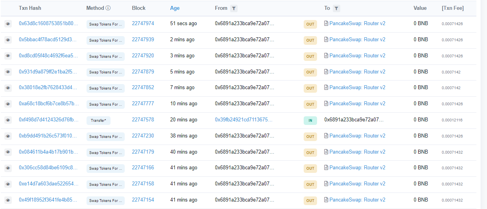Click the green IN direction badge
487x209 pixels.
click(x=310, y=121)
